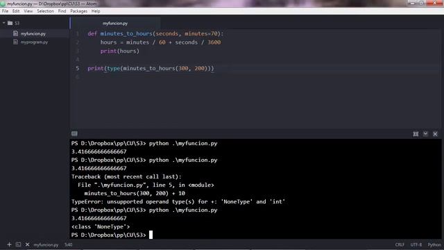This screenshot has width=444, height=250.
Task: Click 'print(hours)' on line 3
Action: tap(120, 51)
